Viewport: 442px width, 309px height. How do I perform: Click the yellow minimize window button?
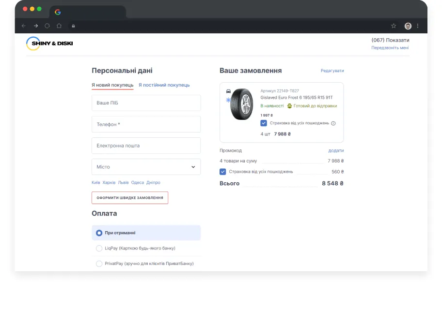(32, 9)
